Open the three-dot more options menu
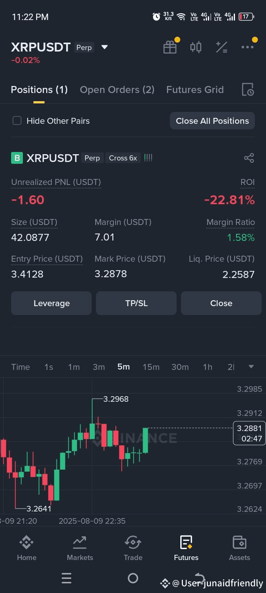266x593 pixels. 247,47
